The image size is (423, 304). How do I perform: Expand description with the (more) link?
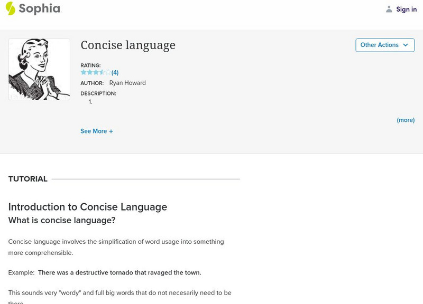pyautogui.click(x=406, y=120)
